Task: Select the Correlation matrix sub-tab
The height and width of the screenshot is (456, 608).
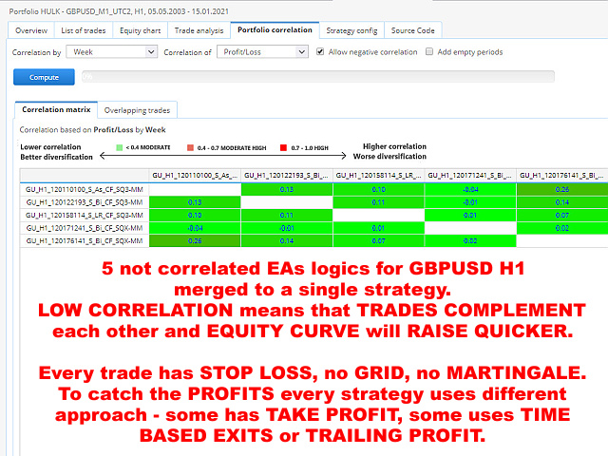Action: (x=56, y=110)
